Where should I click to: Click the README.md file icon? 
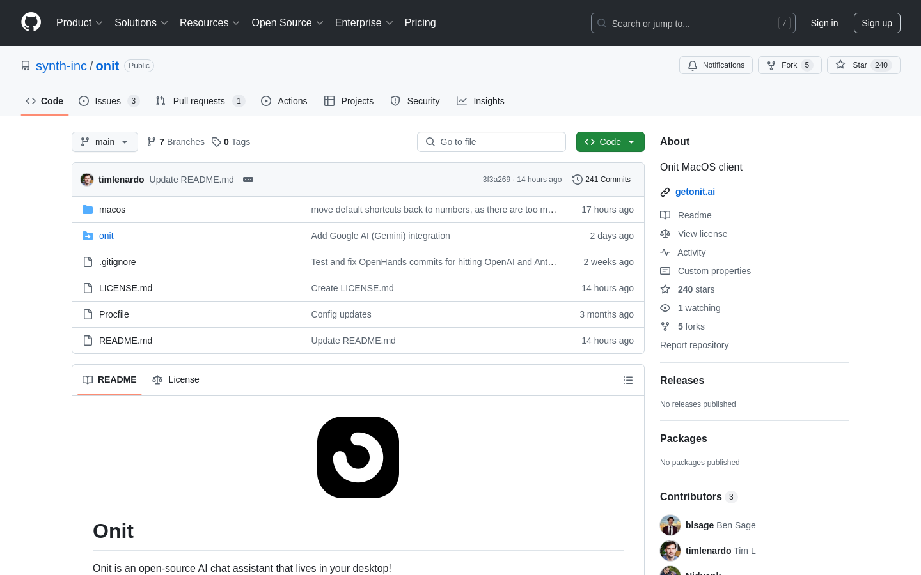click(x=88, y=341)
